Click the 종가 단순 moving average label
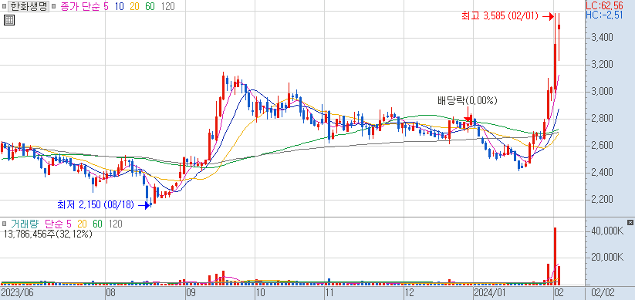The height and width of the screenshot is (300, 635). tap(80, 6)
